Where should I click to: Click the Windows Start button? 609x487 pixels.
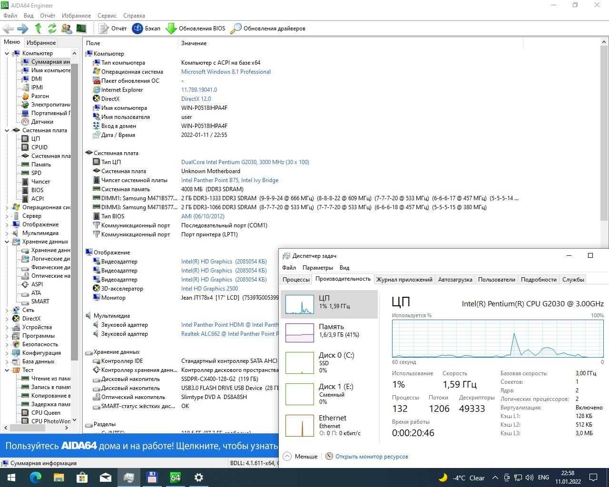[x=11, y=477]
